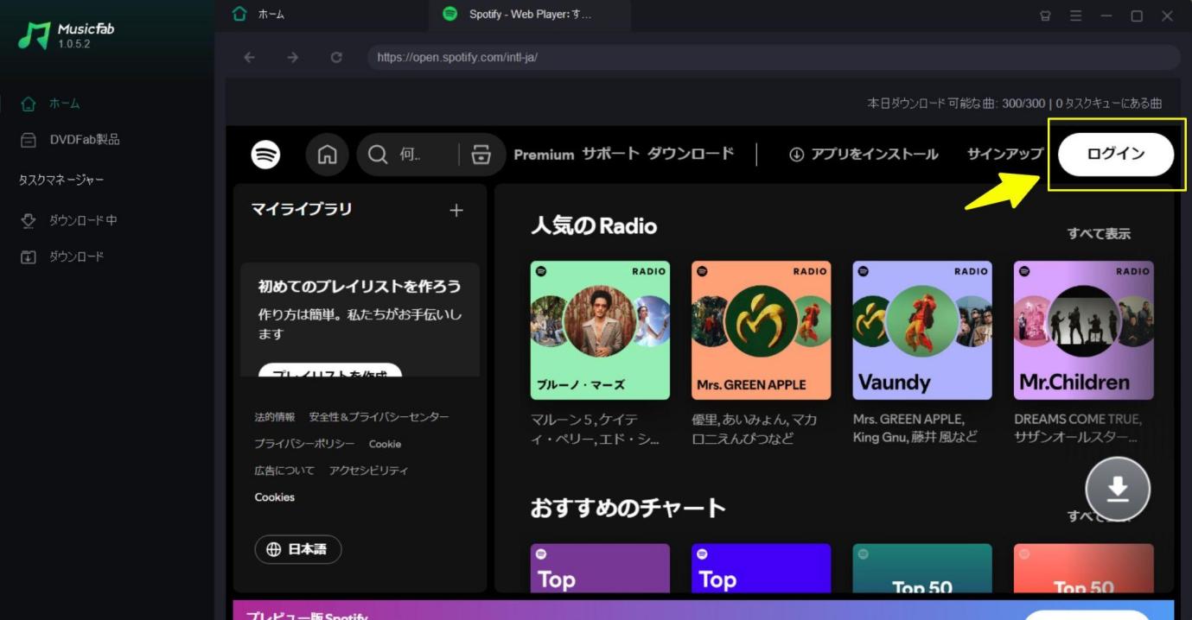Open the first purple Top chart card
This screenshot has height=620, width=1192.
coord(600,568)
